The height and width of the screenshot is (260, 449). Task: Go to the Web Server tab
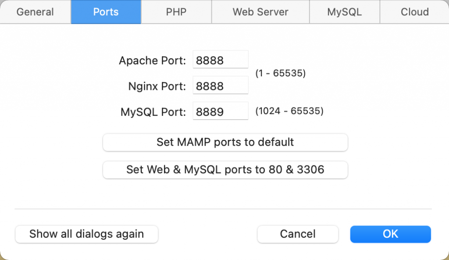[260, 12]
